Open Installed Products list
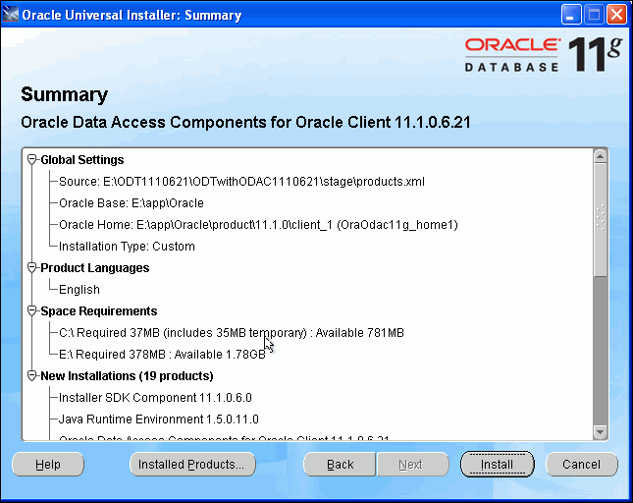The image size is (633, 503). [191, 464]
